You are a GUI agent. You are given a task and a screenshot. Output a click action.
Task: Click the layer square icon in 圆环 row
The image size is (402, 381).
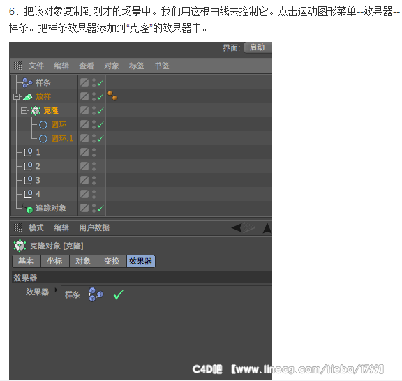coord(84,124)
